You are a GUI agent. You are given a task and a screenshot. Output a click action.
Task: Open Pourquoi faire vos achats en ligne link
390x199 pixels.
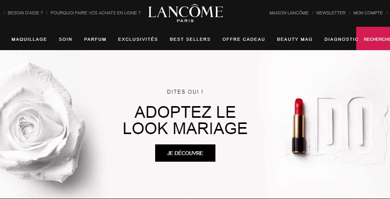pos(96,13)
